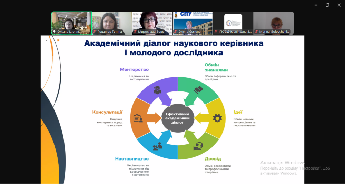This screenshot has width=345, height=184.
Task: Click the pin icon beside Оксана Цюняк
Action: (54, 32)
